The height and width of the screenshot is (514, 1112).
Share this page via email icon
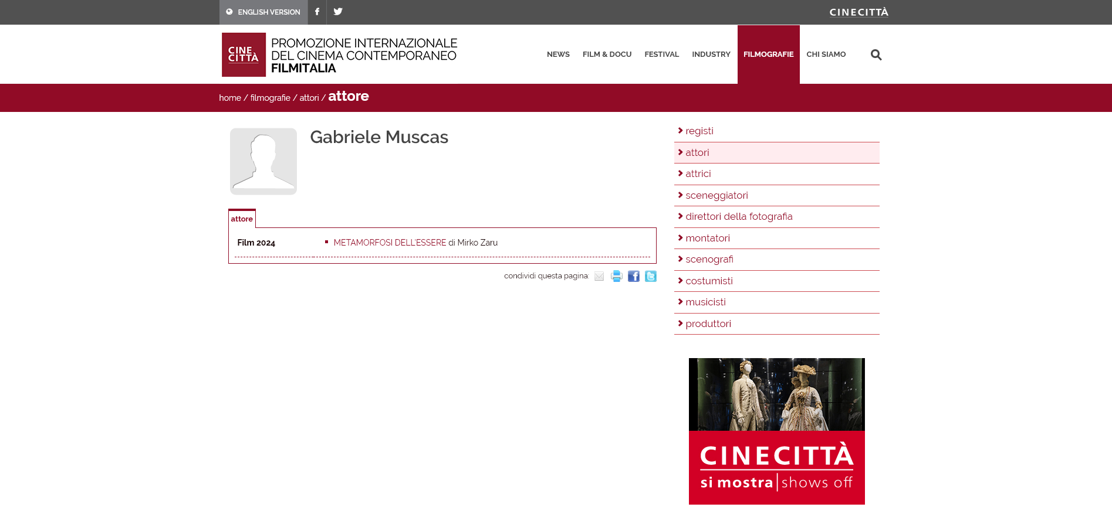599,277
